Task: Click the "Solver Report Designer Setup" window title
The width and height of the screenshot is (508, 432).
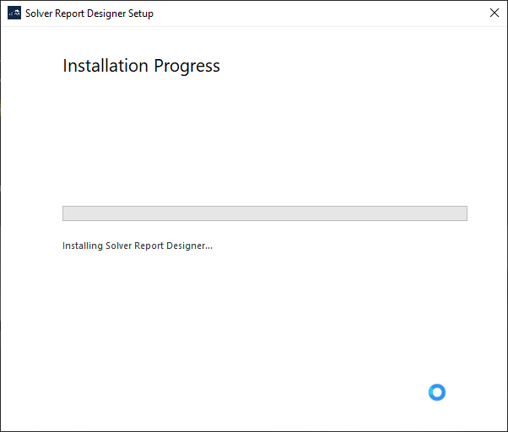Action: tap(89, 13)
